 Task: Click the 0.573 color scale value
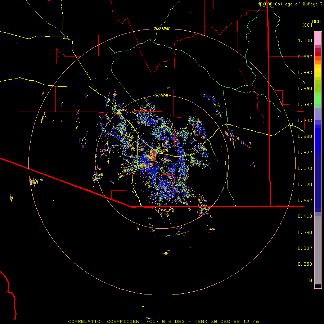click(305, 168)
